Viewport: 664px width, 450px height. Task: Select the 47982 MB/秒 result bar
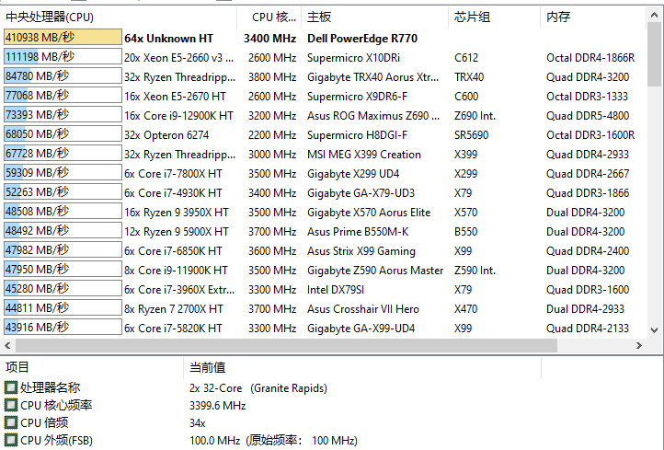pyautogui.click(x=63, y=250)
